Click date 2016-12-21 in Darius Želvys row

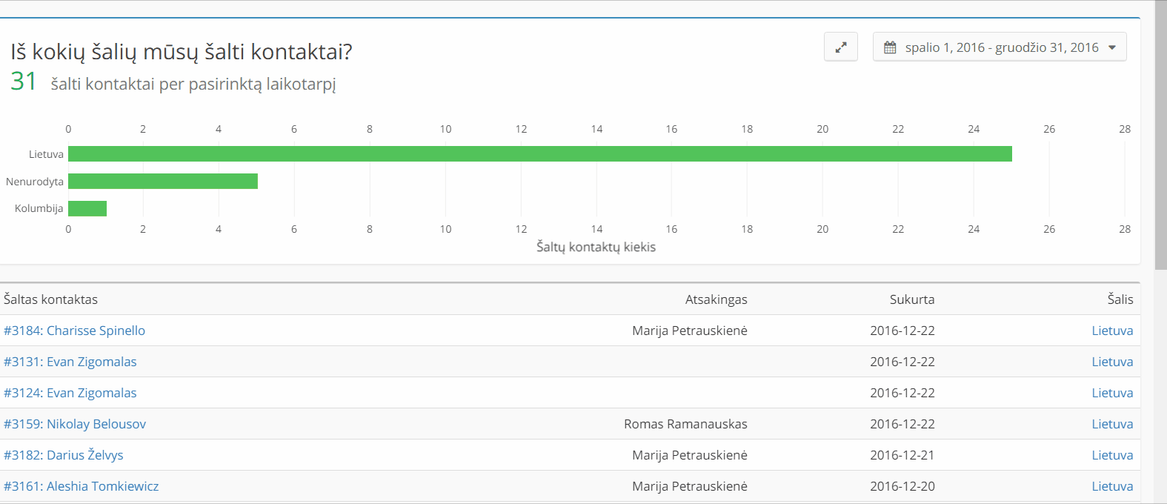coord(902,455)
